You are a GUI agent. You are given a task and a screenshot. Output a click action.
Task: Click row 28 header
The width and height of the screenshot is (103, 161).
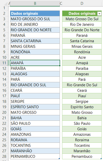tap(4, 156)
